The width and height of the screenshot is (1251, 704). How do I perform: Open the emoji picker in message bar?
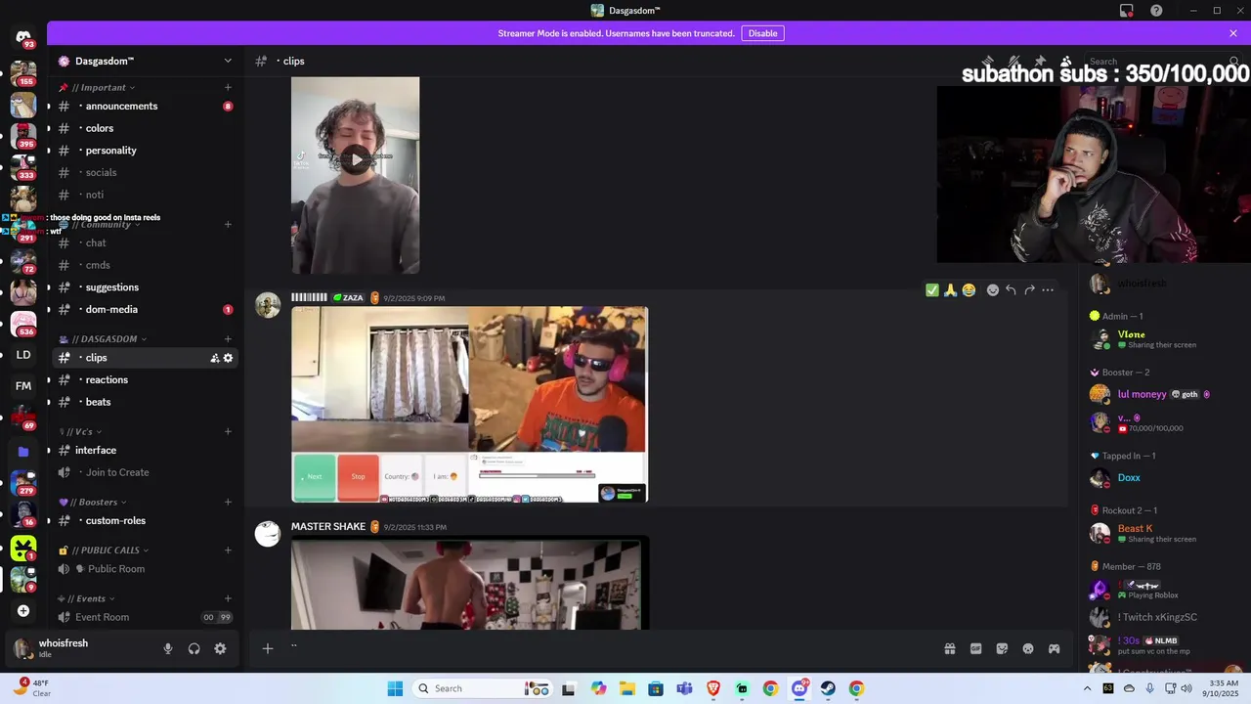pyautogui.click(x=1028, y=648)
